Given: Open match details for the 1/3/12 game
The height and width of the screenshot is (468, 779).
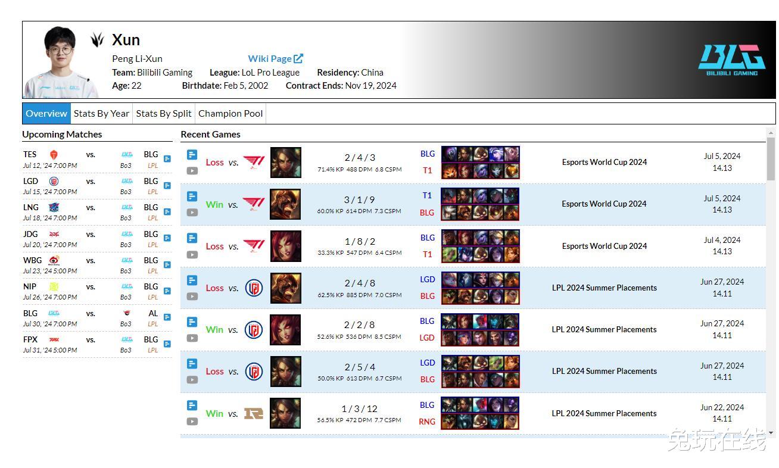Looking at the screenshot, I should pos(192,405).
